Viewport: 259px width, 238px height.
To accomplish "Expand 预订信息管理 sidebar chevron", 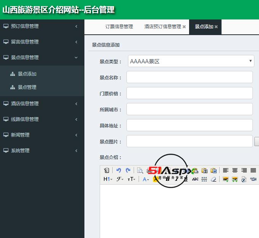I will (76, 26).
